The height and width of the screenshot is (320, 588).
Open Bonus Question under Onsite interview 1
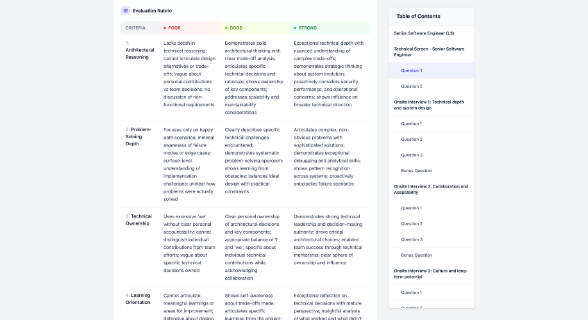pos(417,171)
